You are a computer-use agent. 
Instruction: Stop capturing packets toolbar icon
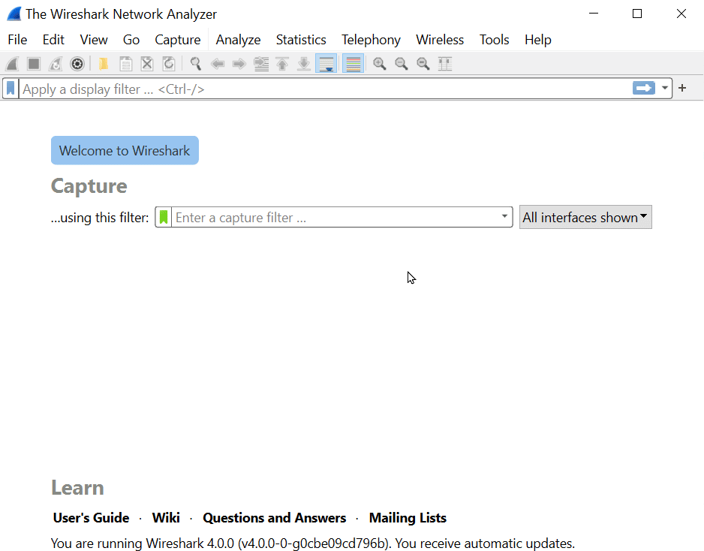click(x=34, y=64)
